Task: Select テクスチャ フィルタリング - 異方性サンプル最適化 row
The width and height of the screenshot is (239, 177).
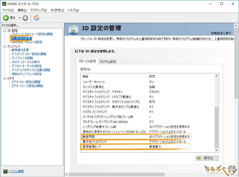Action: (147, 107)
